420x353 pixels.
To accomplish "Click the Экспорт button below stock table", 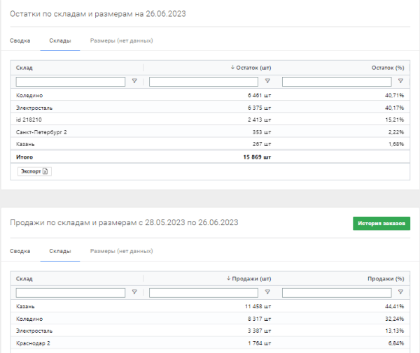I will [x=34, y=171].
